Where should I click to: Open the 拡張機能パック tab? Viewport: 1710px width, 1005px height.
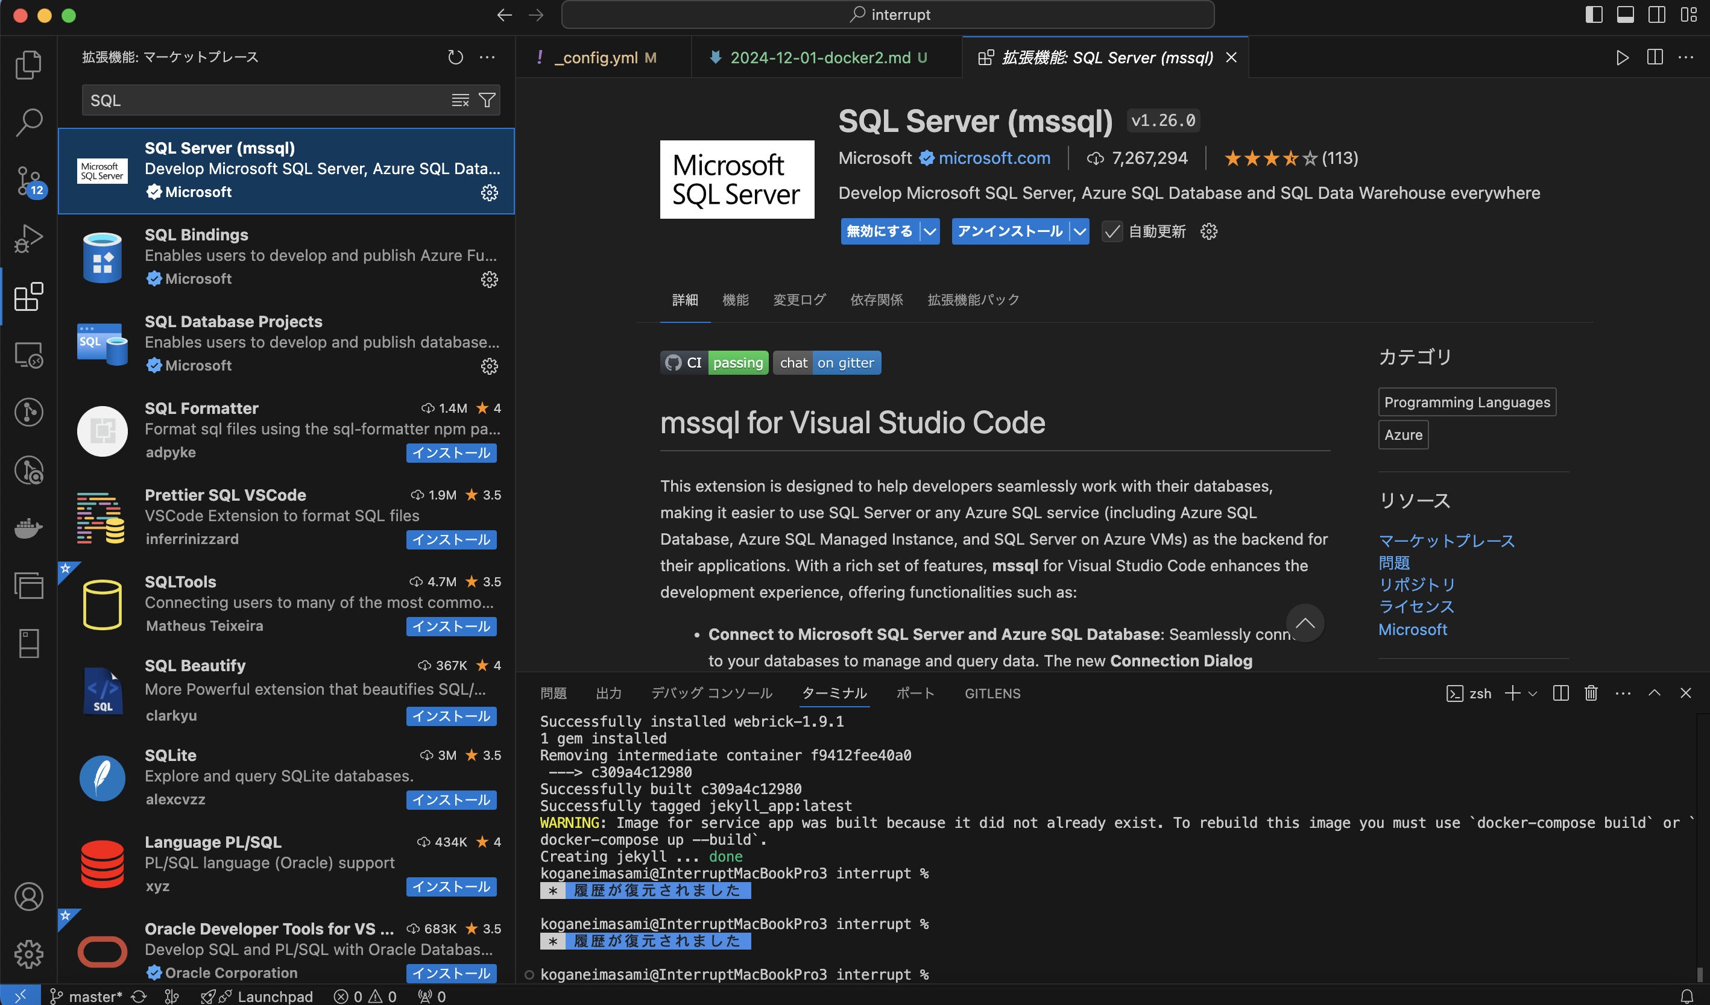tap(973, 299)
